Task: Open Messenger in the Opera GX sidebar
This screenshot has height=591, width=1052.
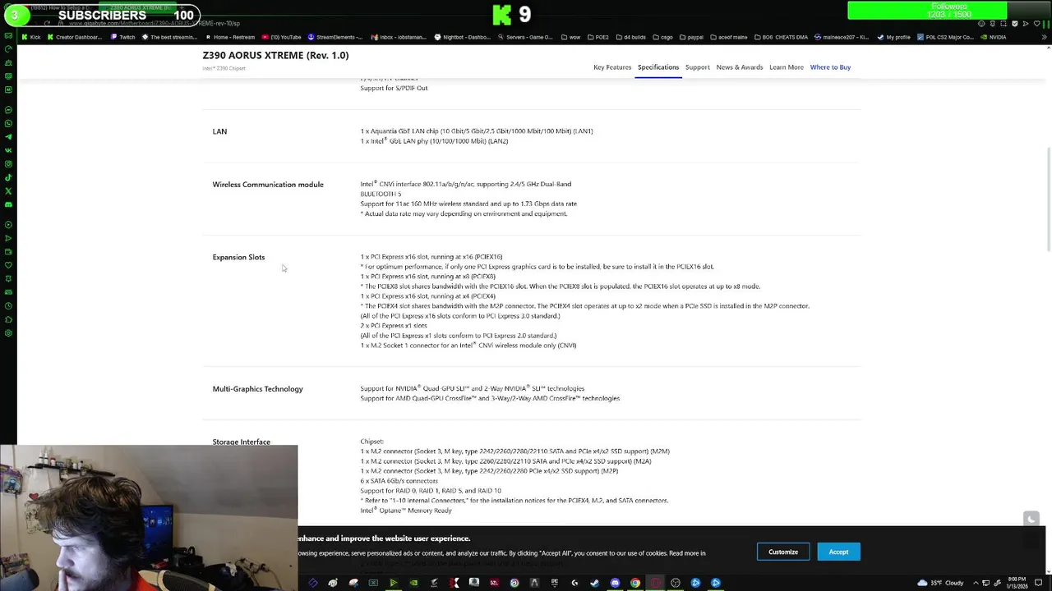Action: [x=8, y=109]
